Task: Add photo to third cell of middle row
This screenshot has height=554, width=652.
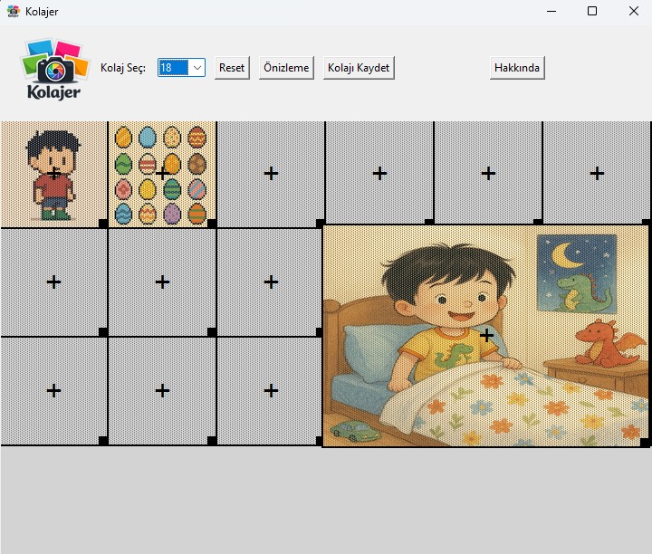Action: click(271, 282)
